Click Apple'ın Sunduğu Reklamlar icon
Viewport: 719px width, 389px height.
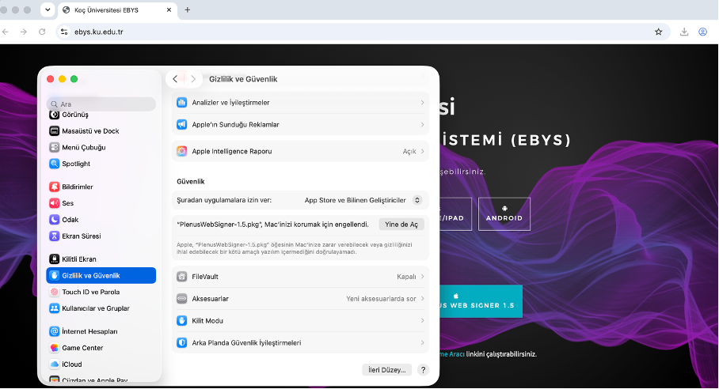[x=182, y=124]
